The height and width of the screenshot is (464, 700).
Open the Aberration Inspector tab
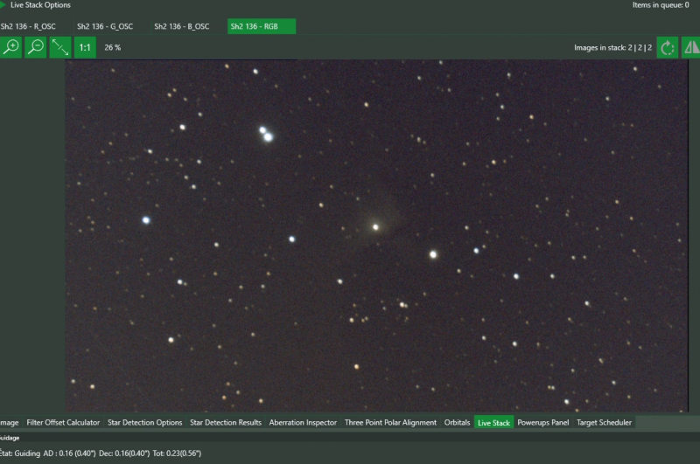(x=303, y=423)
